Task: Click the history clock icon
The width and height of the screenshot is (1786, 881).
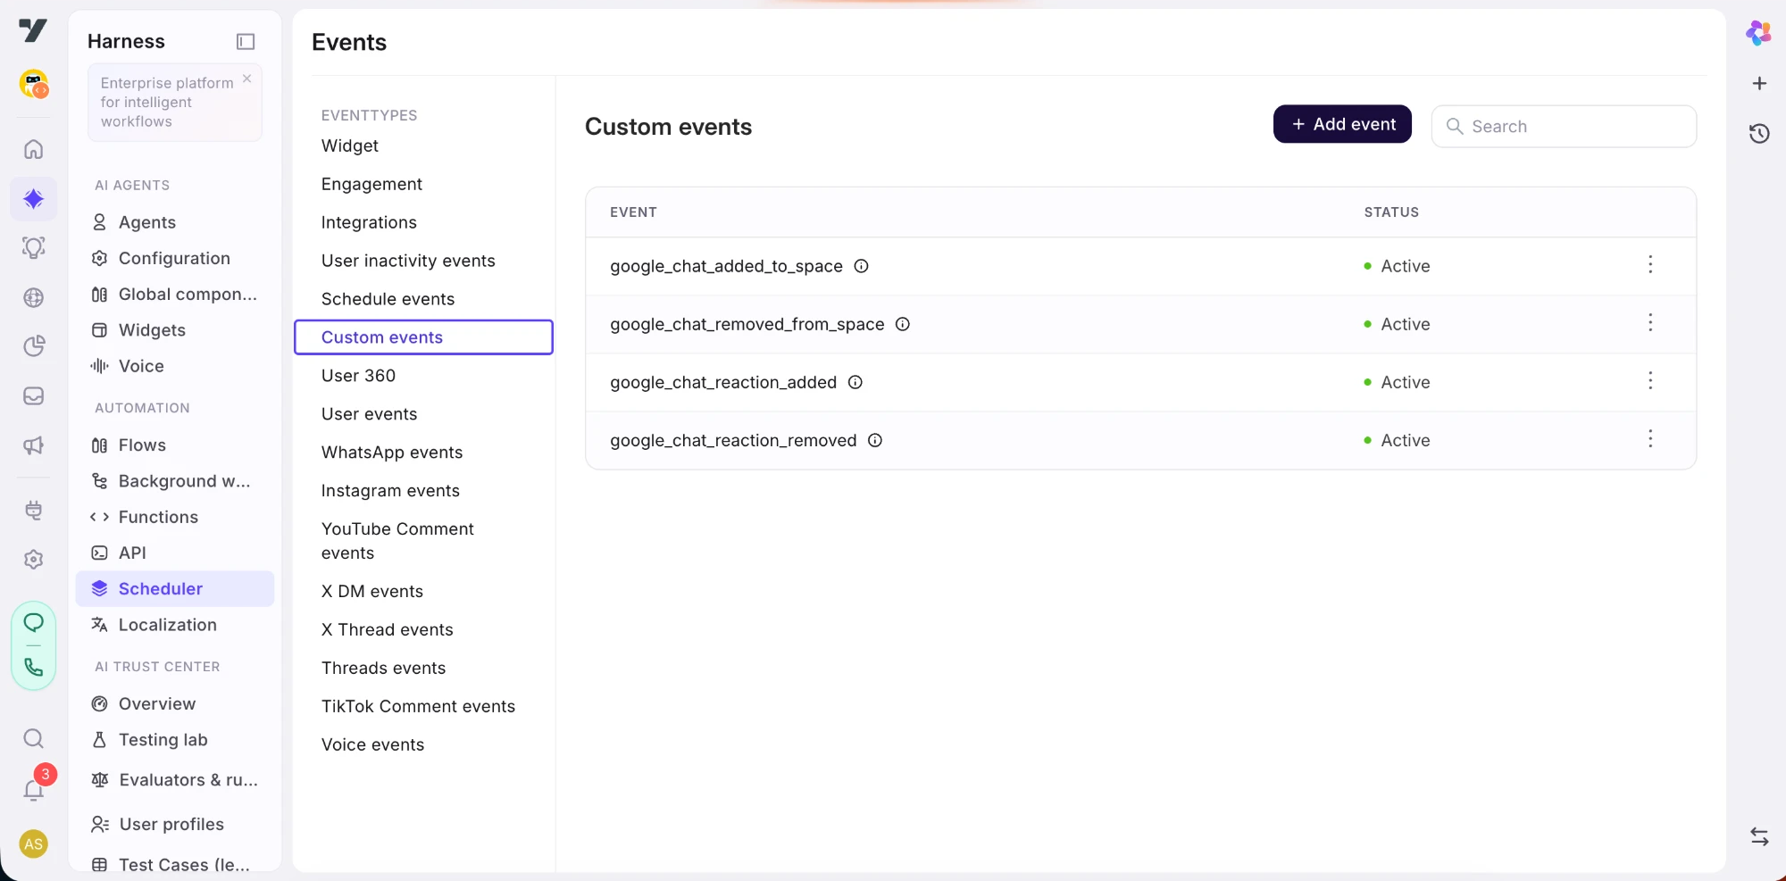Action: tap(1759, 134)
